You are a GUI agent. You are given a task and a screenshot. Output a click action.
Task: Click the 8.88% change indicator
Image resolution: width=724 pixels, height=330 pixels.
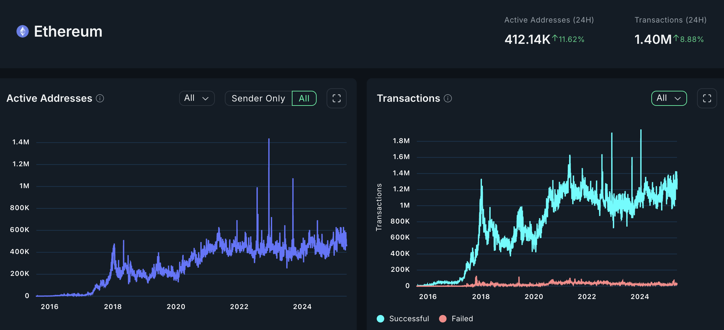tap(688, 39)
